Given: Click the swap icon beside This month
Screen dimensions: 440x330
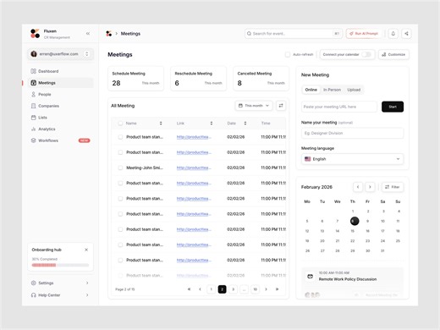Looking at the screenshot, I should coord(281,106).
